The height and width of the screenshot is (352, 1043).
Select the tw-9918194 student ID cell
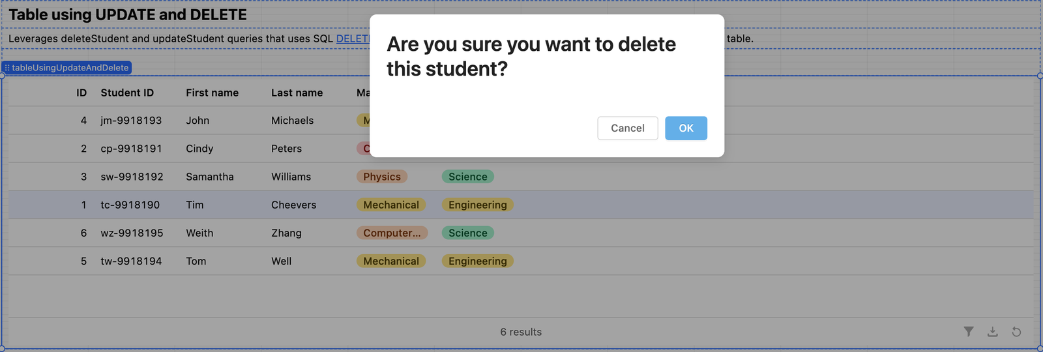click(x=131, y=261)
